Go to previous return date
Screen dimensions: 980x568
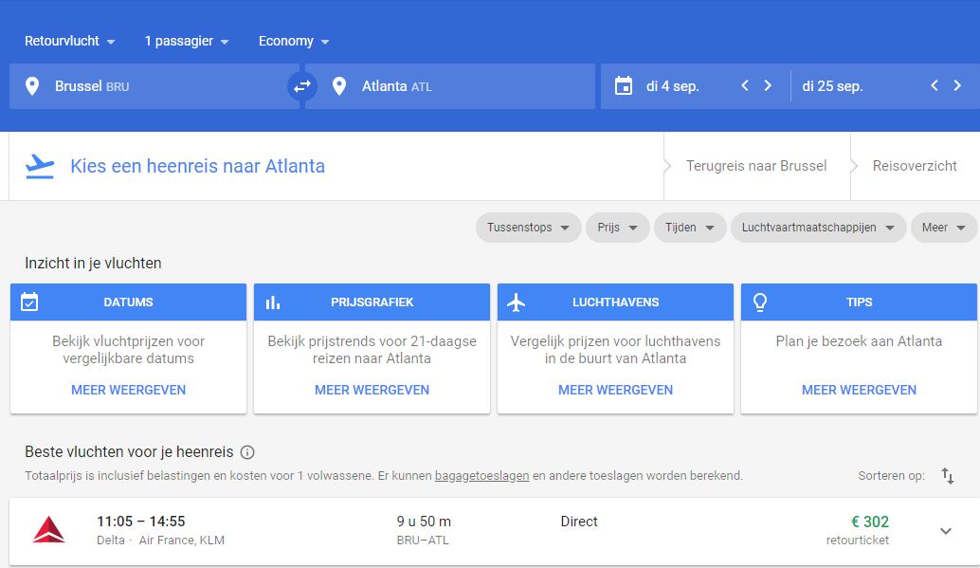click(935, 85)
